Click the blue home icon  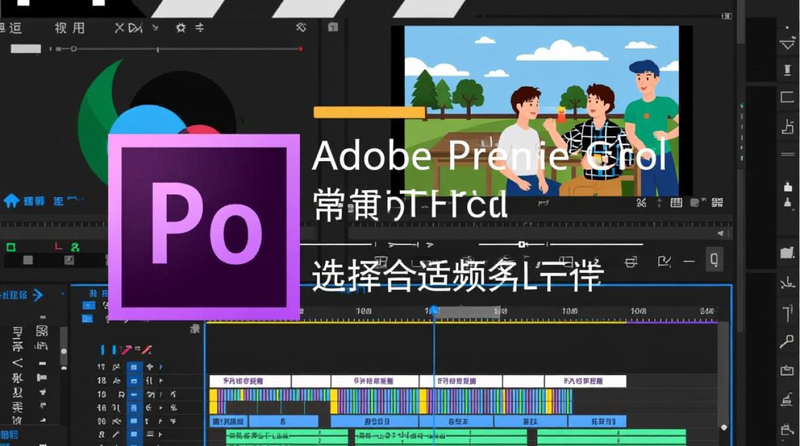[x=11, y=201]
